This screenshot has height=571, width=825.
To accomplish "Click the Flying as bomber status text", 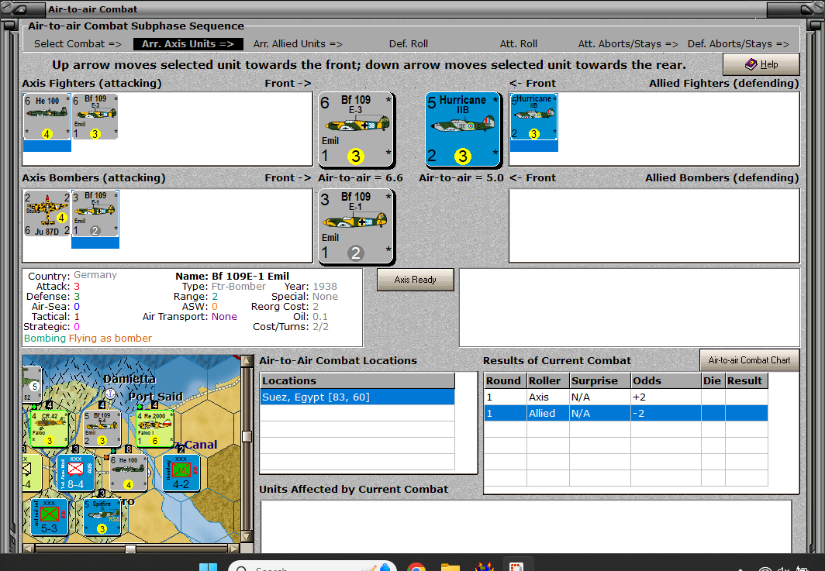I will click(110, 338).
